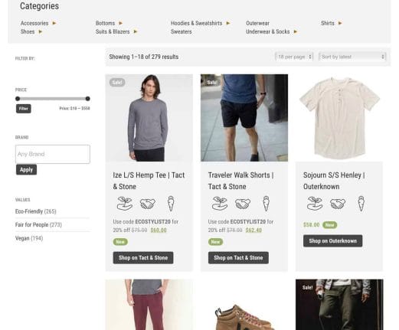Image resolution: width=399 pixels, height=330 pixels.
Task: Click plant-in-hand icon under Sojourn S/S Henley
Action: click(x=315, y=204)
